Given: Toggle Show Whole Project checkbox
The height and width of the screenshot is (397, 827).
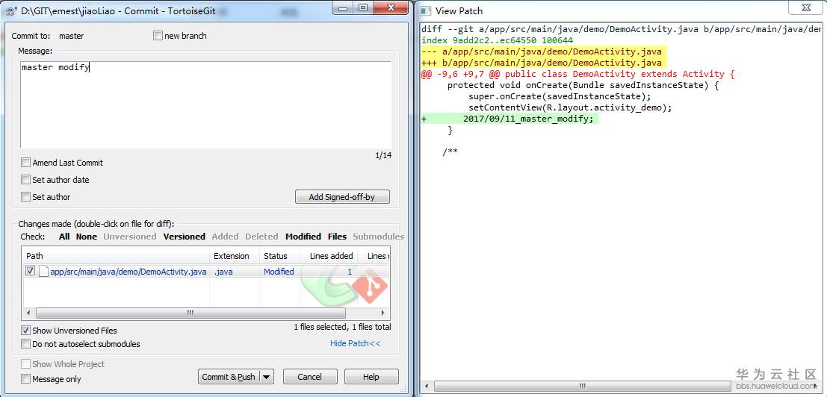Looking at the screenshot, I should point(25,364).
